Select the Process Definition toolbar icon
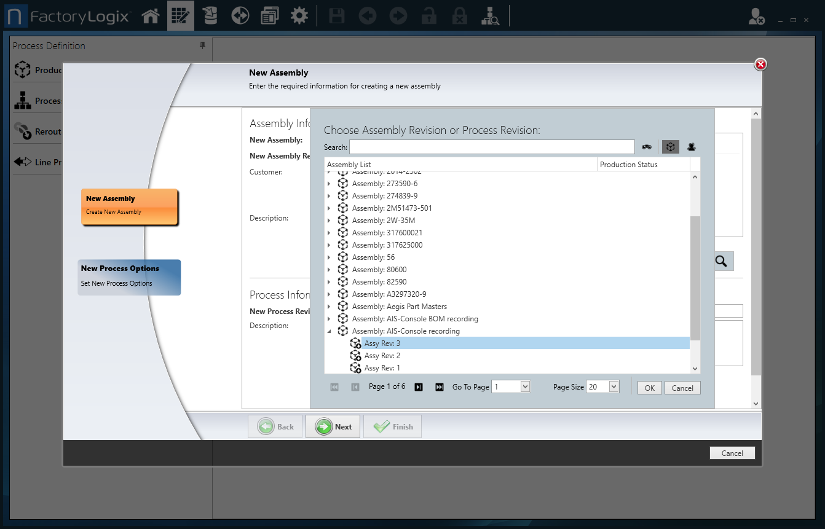 point(180,15)
